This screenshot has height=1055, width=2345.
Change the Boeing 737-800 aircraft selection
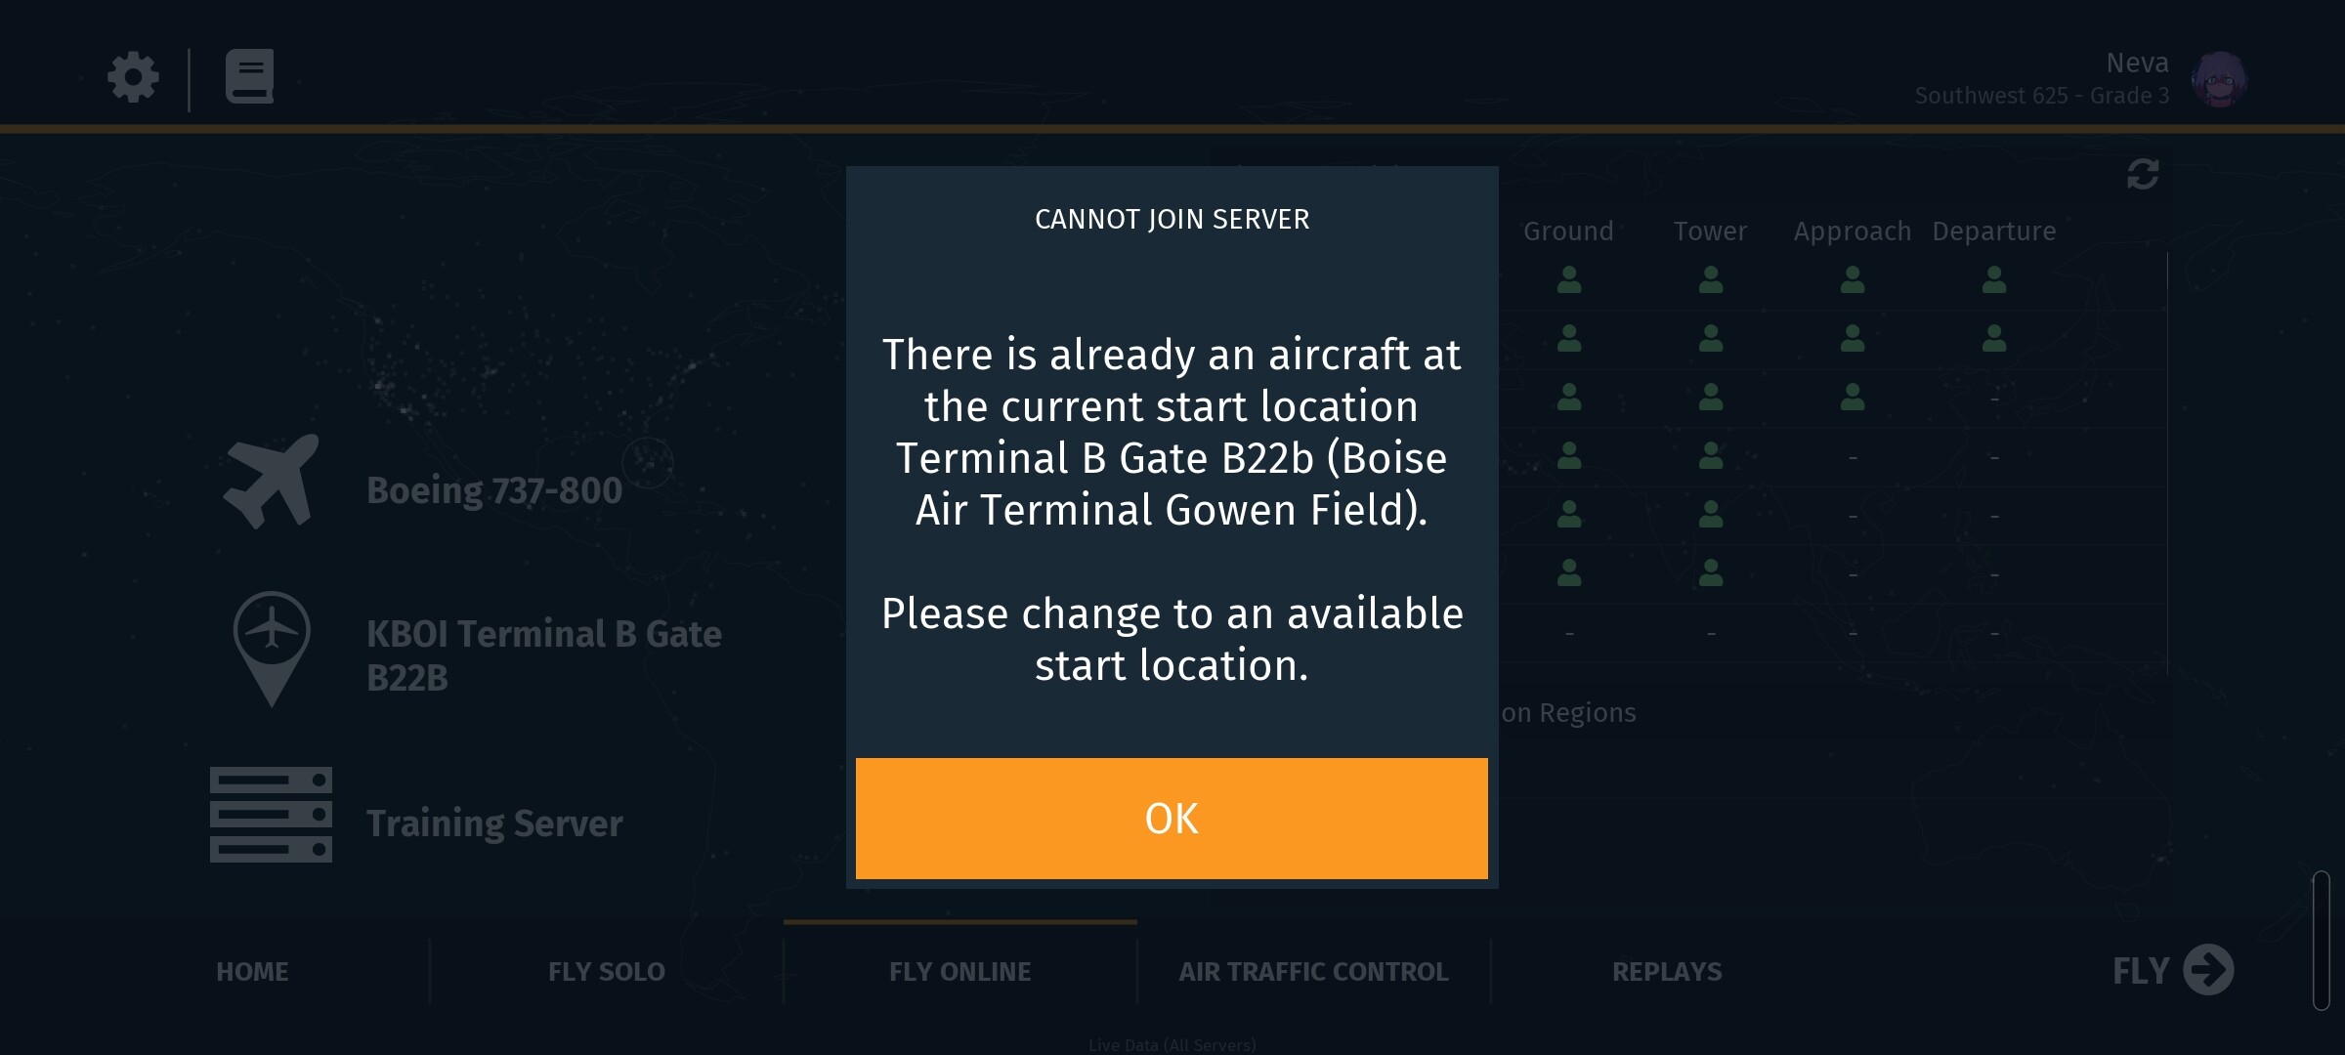494,490
